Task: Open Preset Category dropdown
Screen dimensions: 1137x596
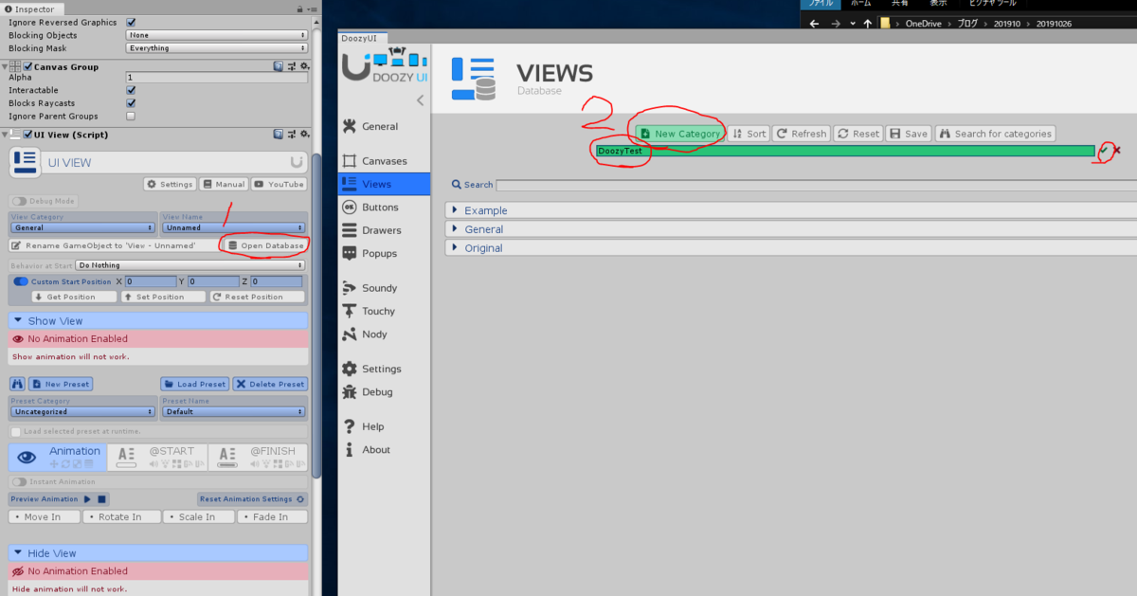Action: tap(82, 411)
